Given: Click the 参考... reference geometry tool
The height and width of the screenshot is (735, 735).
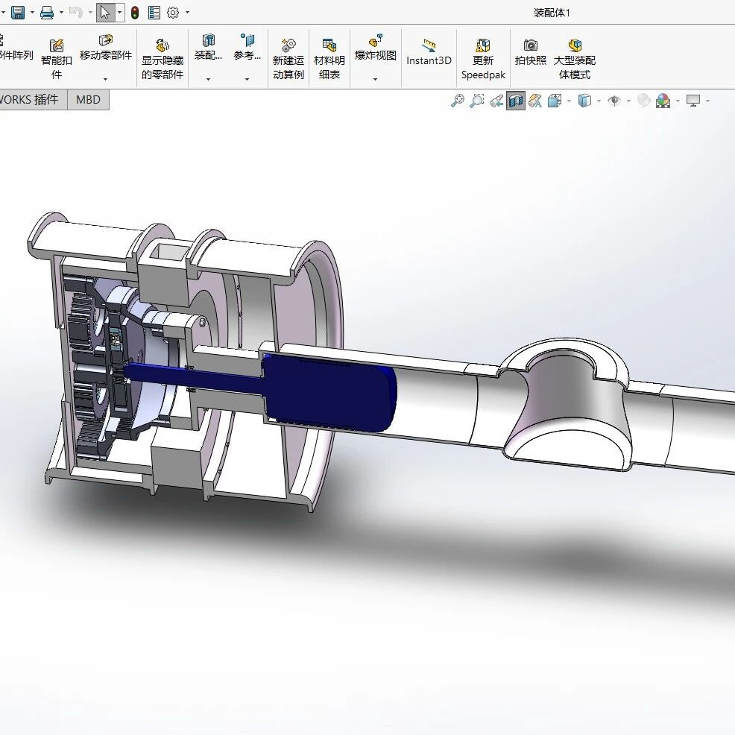Looking at the screenshot, I should point(247,48).
